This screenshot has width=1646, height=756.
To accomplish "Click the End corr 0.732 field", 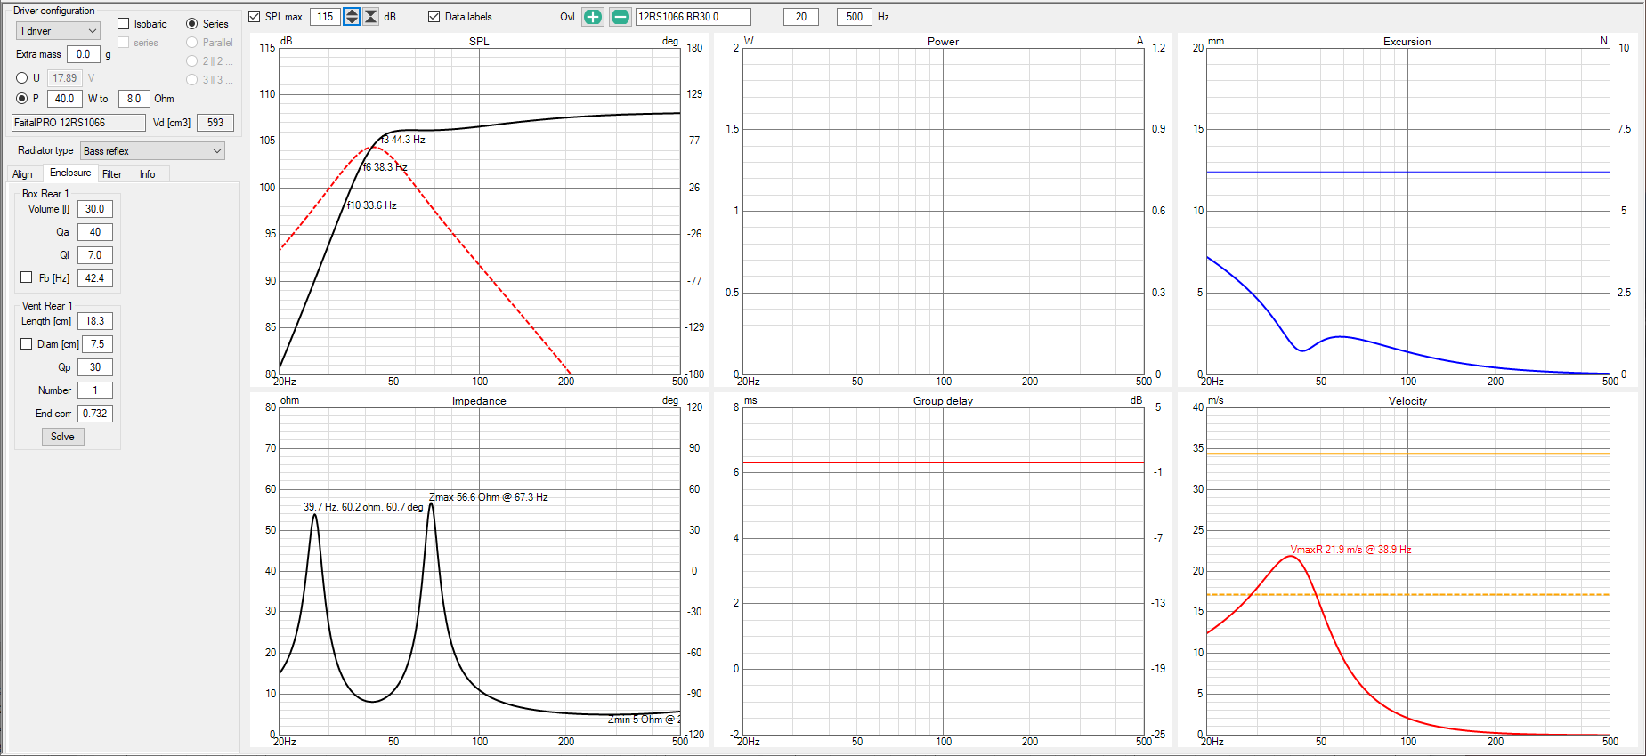I will pyautogui.click(x=95, y=414).
